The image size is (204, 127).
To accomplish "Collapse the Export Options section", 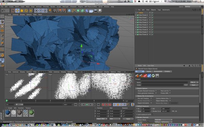I will [137, 88].
